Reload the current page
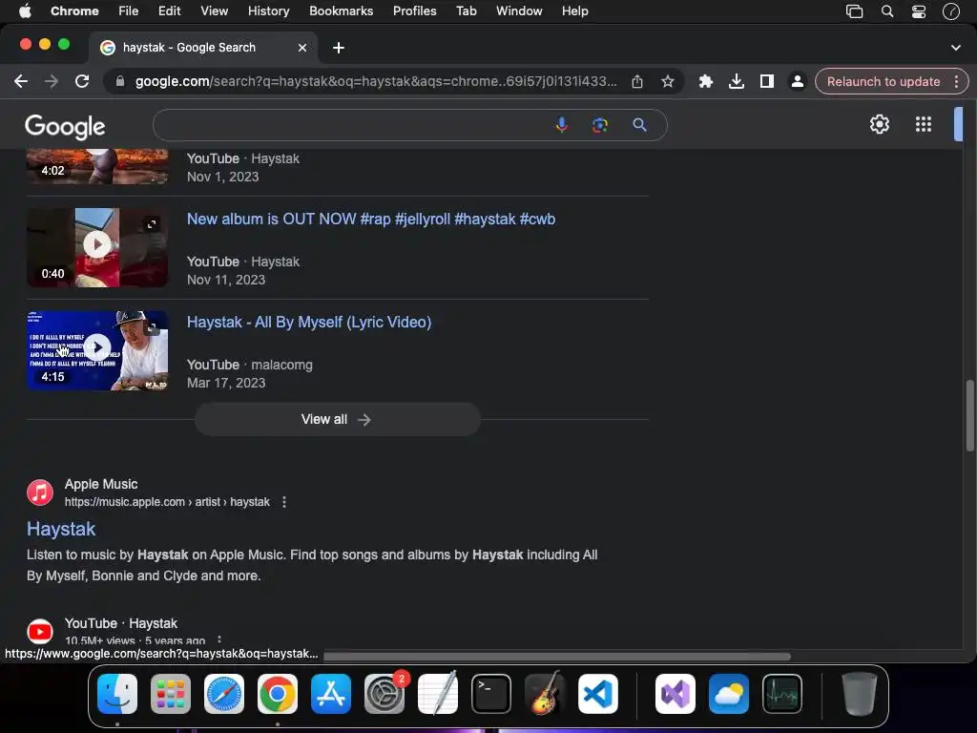 click(x=82, y=82)
